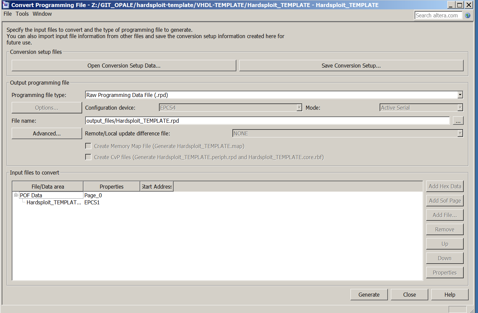Open the File menu

click(8, 14)
